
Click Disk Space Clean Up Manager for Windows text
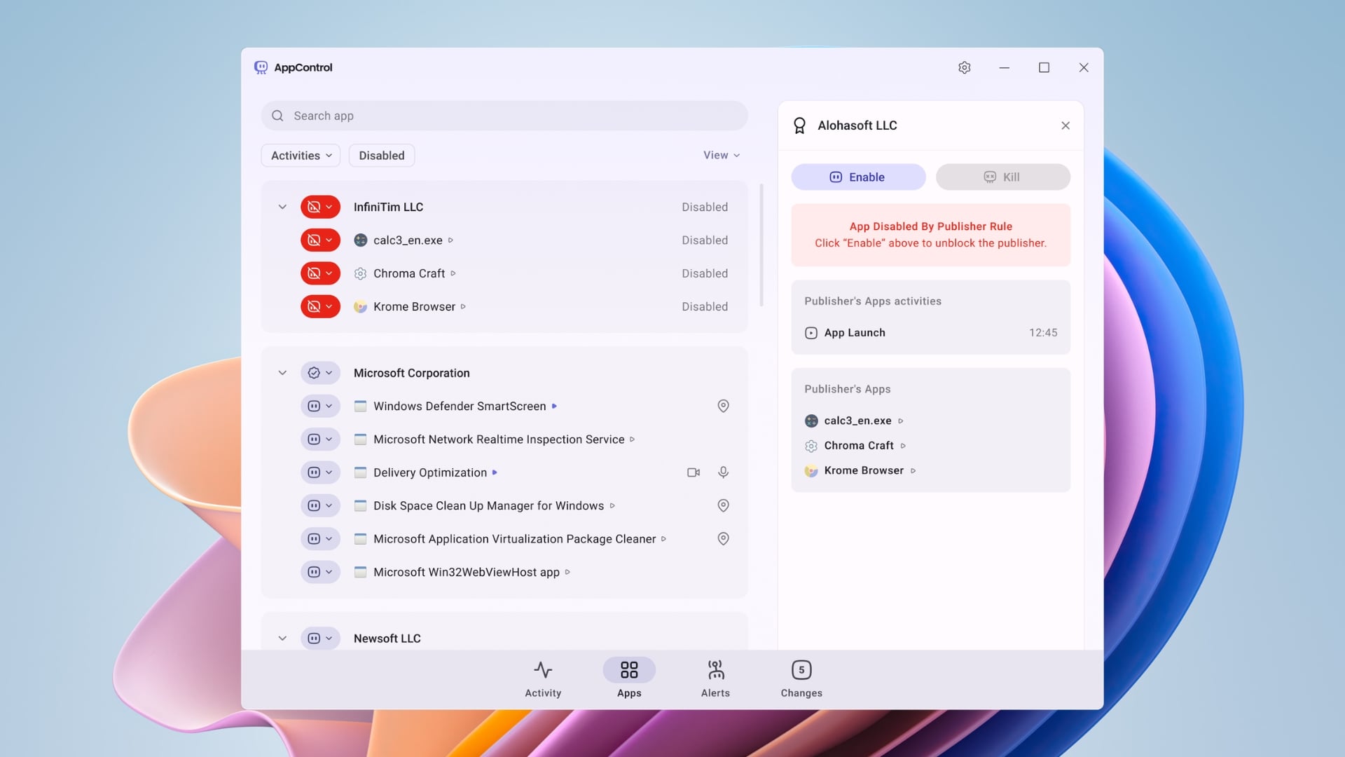(488, 505)
